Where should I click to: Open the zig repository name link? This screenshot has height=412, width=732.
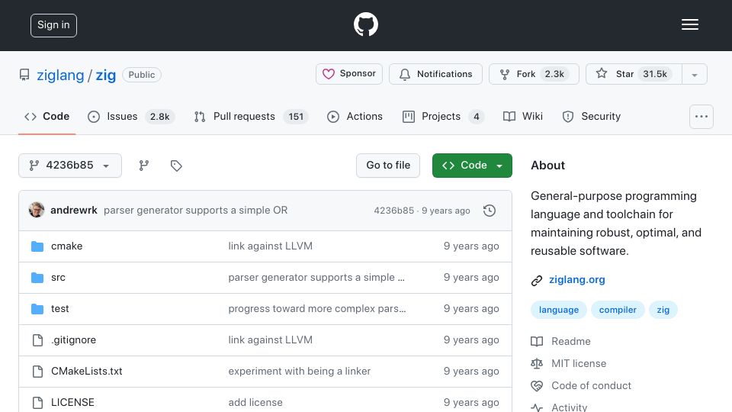click(x=105, y=75)
